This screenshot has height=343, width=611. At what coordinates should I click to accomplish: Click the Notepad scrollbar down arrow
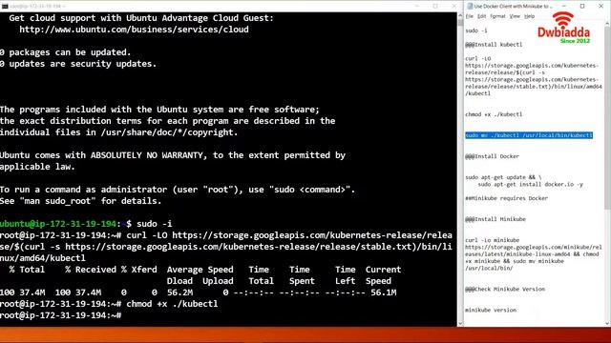607,323
